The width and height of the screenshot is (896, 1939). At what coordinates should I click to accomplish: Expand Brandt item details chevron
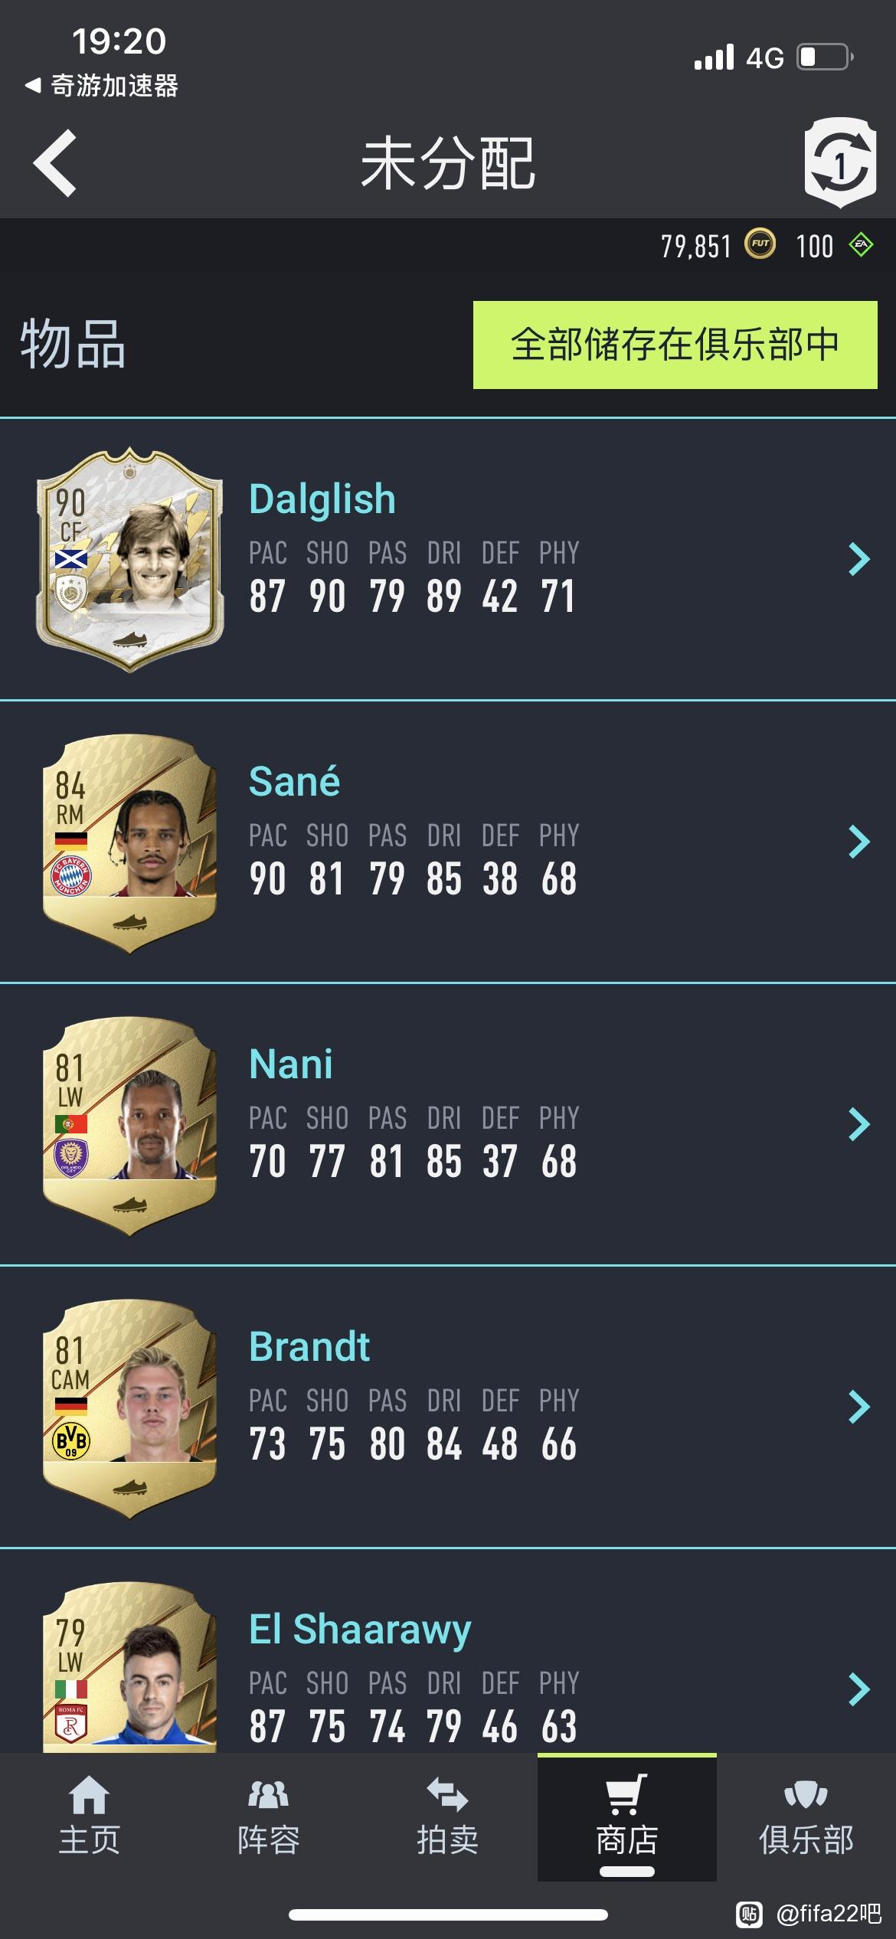tap(859, 1407)
